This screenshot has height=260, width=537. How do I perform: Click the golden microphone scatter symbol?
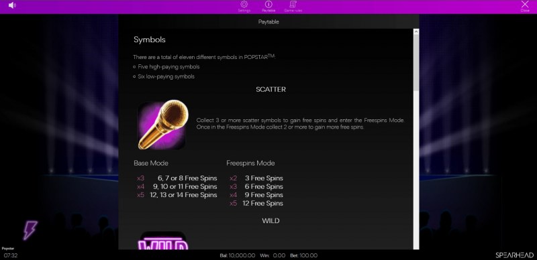[162, 125]
